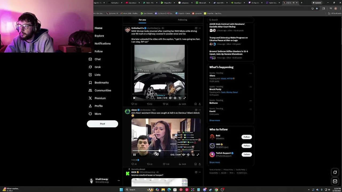Open Grok floating button at bottom right
Viewport: 342px width, 192px height.
pyautogui.click(x=335, y=172)
